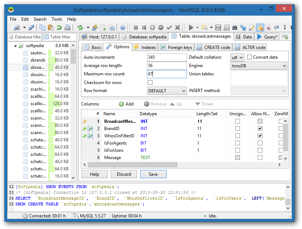The image size is (302, 229).
Task: Uncheck Allow NULL for WhosOnFilterID
Action: tap(260, 136)
